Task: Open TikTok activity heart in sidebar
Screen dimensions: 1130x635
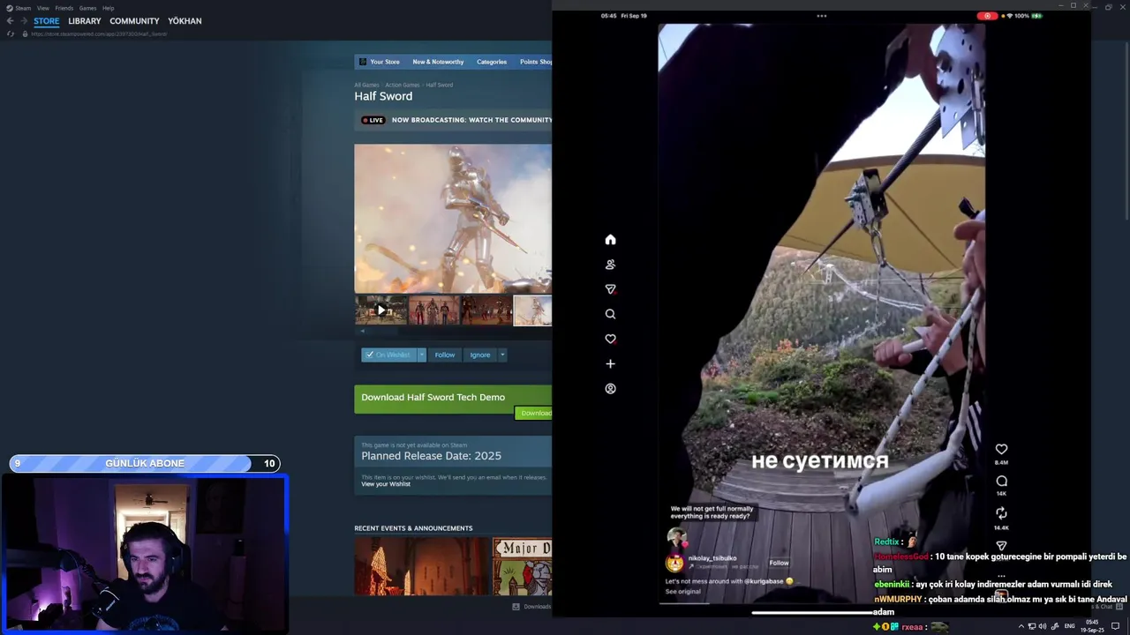Action: (x=610, y=339)
